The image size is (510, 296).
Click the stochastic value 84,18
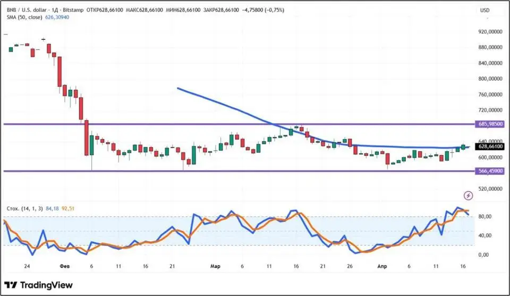pos(53,208)
